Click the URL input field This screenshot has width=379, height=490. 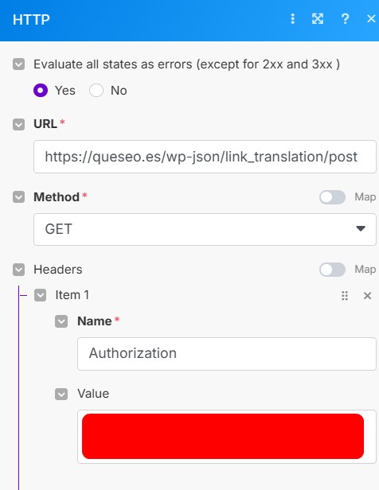point(205,157)
